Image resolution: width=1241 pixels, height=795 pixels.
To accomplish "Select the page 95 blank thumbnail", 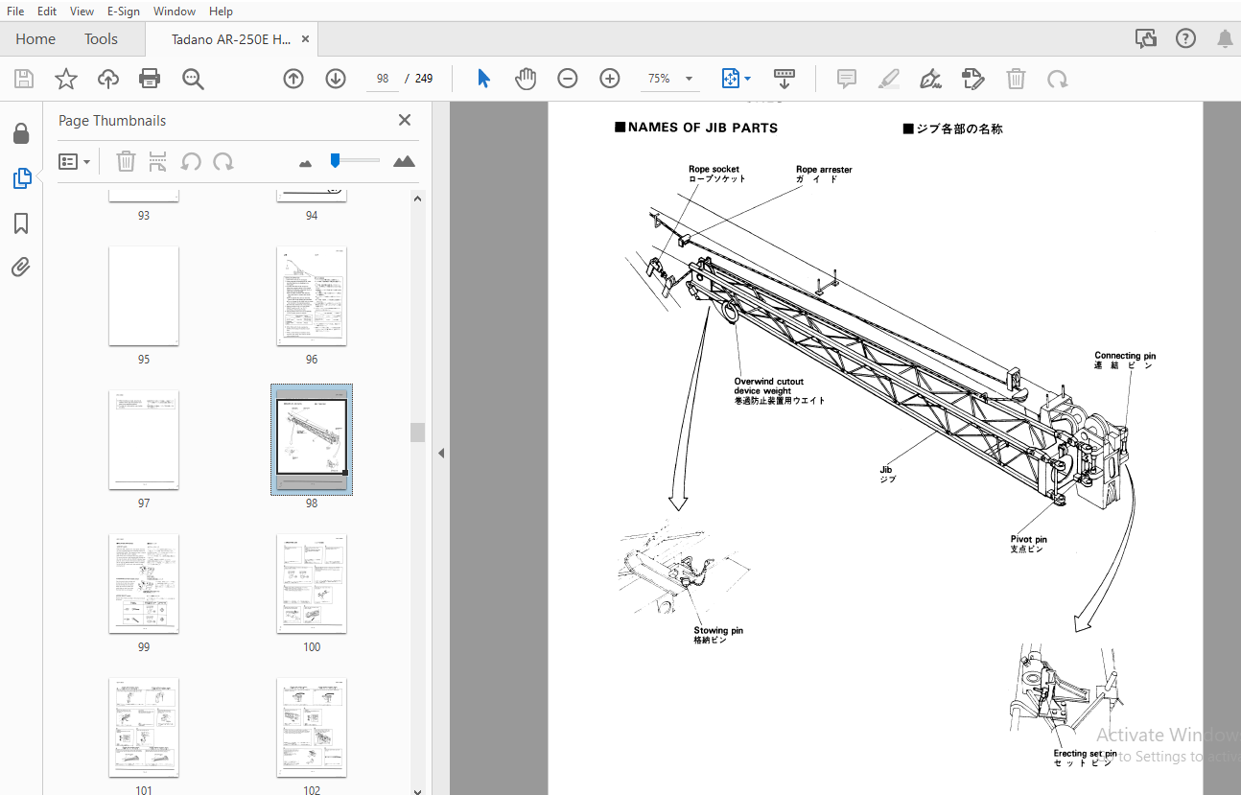I will click(x=144, y=296).
